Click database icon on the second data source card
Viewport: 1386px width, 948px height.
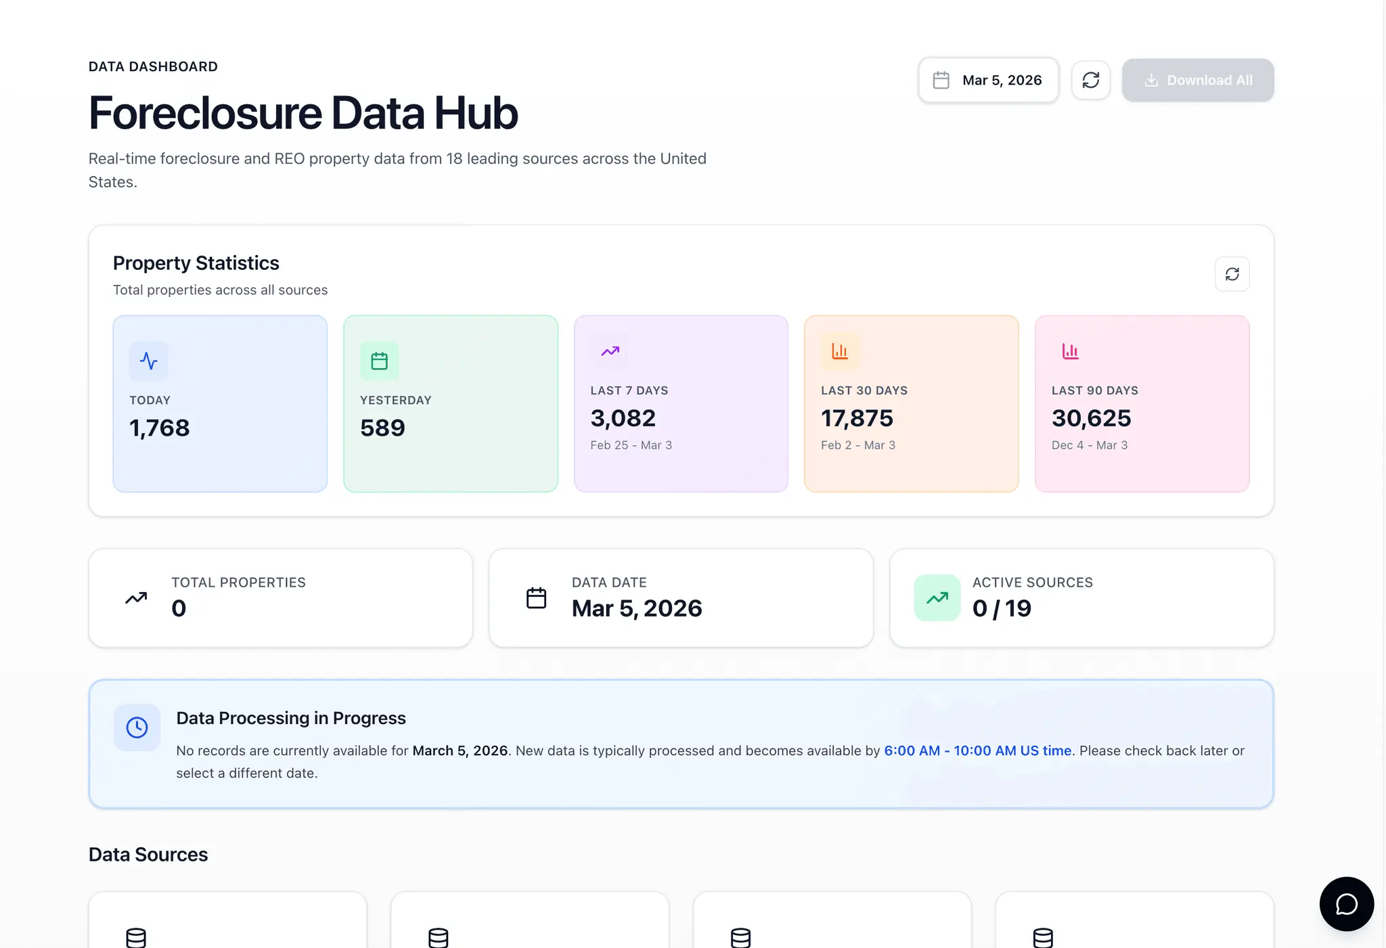(439, 938)
